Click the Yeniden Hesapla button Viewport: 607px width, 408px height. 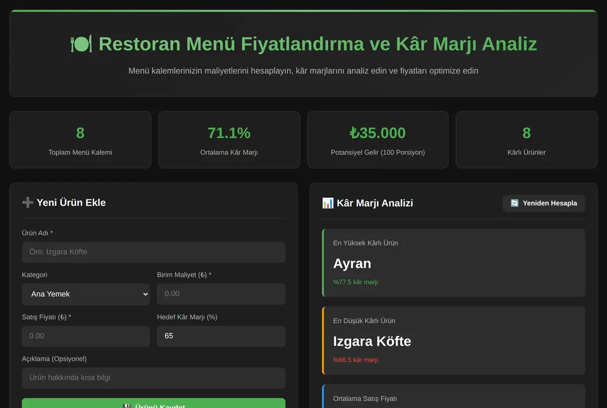point(544,203)
